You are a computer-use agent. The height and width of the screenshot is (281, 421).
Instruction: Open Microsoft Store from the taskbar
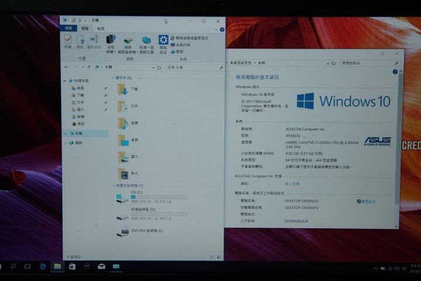(72, 266)
